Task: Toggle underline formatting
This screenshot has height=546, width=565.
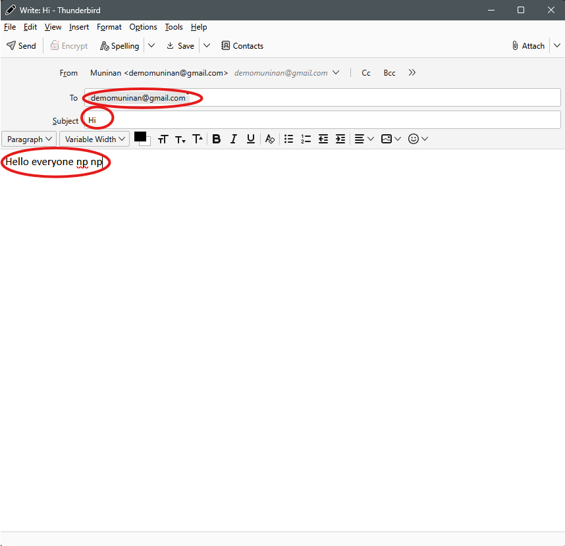Action: pos(251,139)
